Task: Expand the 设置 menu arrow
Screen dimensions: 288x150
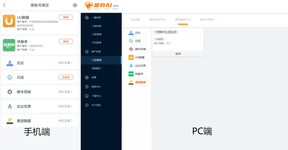Action: pos(117,77)
